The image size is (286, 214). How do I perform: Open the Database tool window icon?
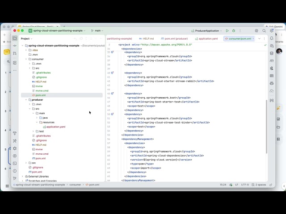click(272, 53)
